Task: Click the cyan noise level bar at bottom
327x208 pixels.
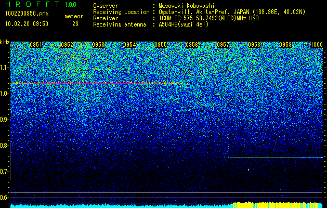Action: (x=120, y=206)
